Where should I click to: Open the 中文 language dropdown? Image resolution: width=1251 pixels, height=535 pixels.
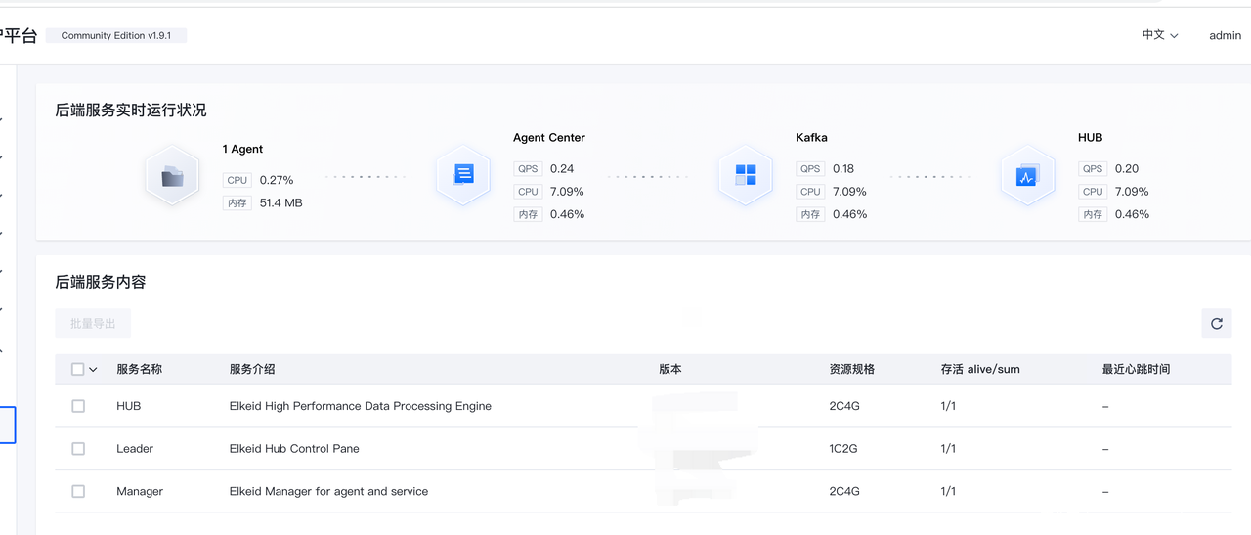pos(1160,35)
